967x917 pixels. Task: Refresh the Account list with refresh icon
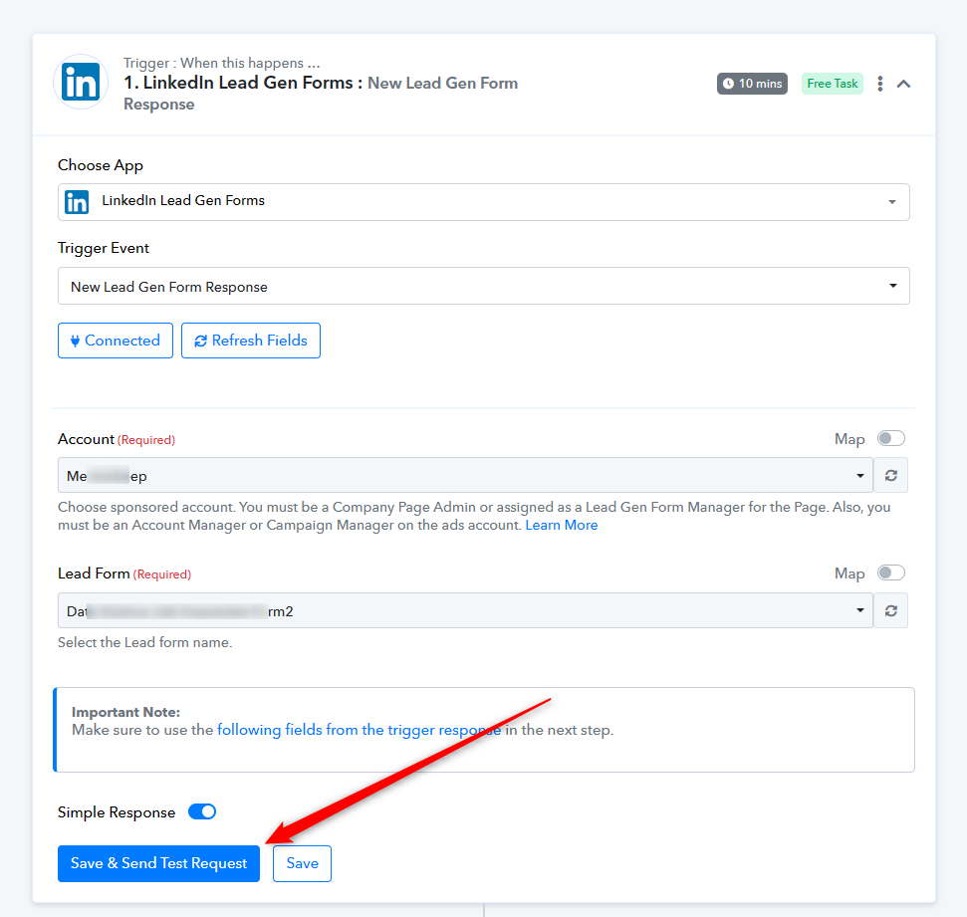pos(891,476)
